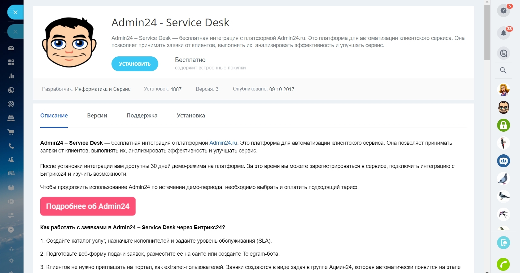Viewport: 520px width, 273px height.
Task: Click the Версия: 3 label
Action: 207,89
